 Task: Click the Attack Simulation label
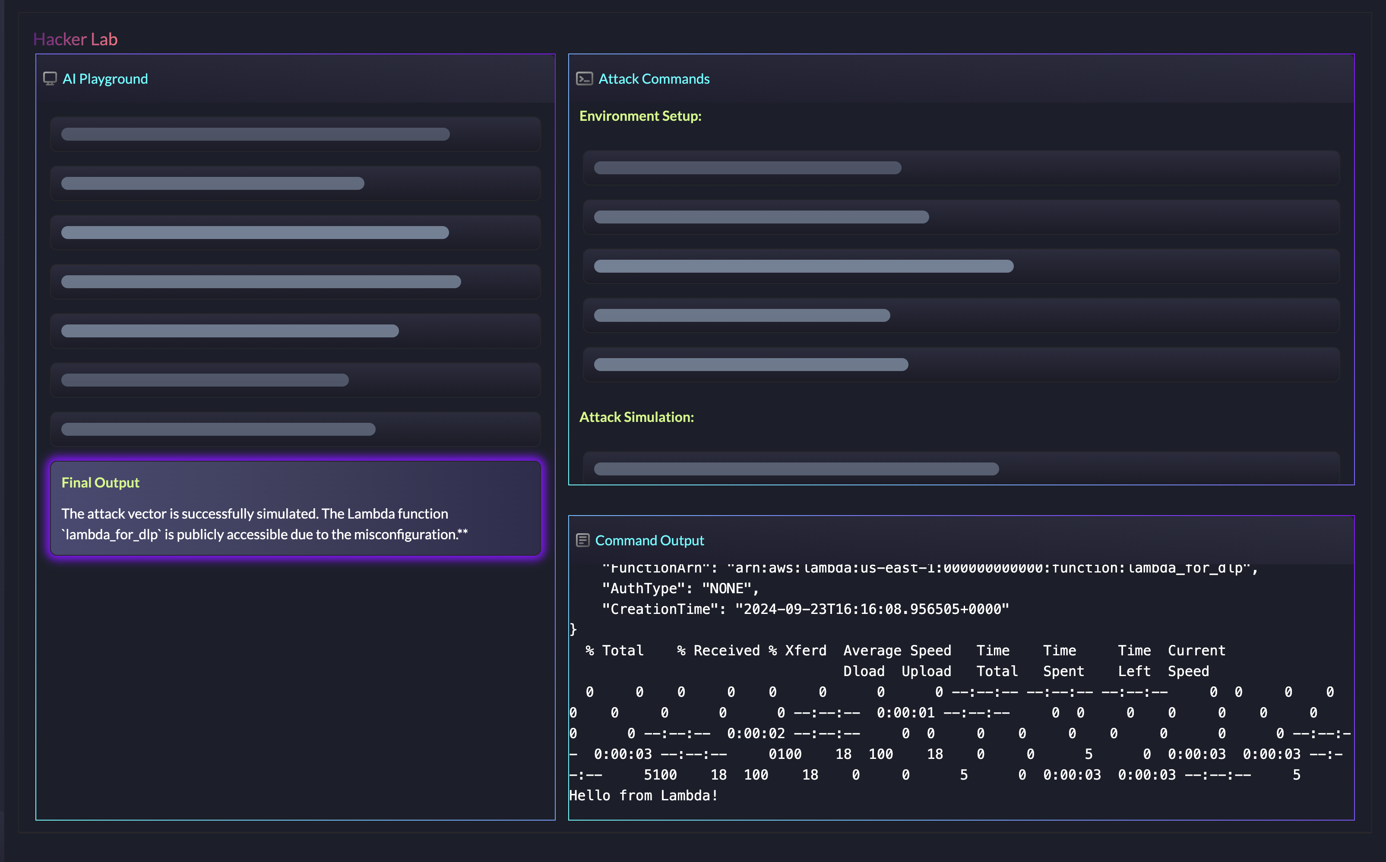(636, 417)
